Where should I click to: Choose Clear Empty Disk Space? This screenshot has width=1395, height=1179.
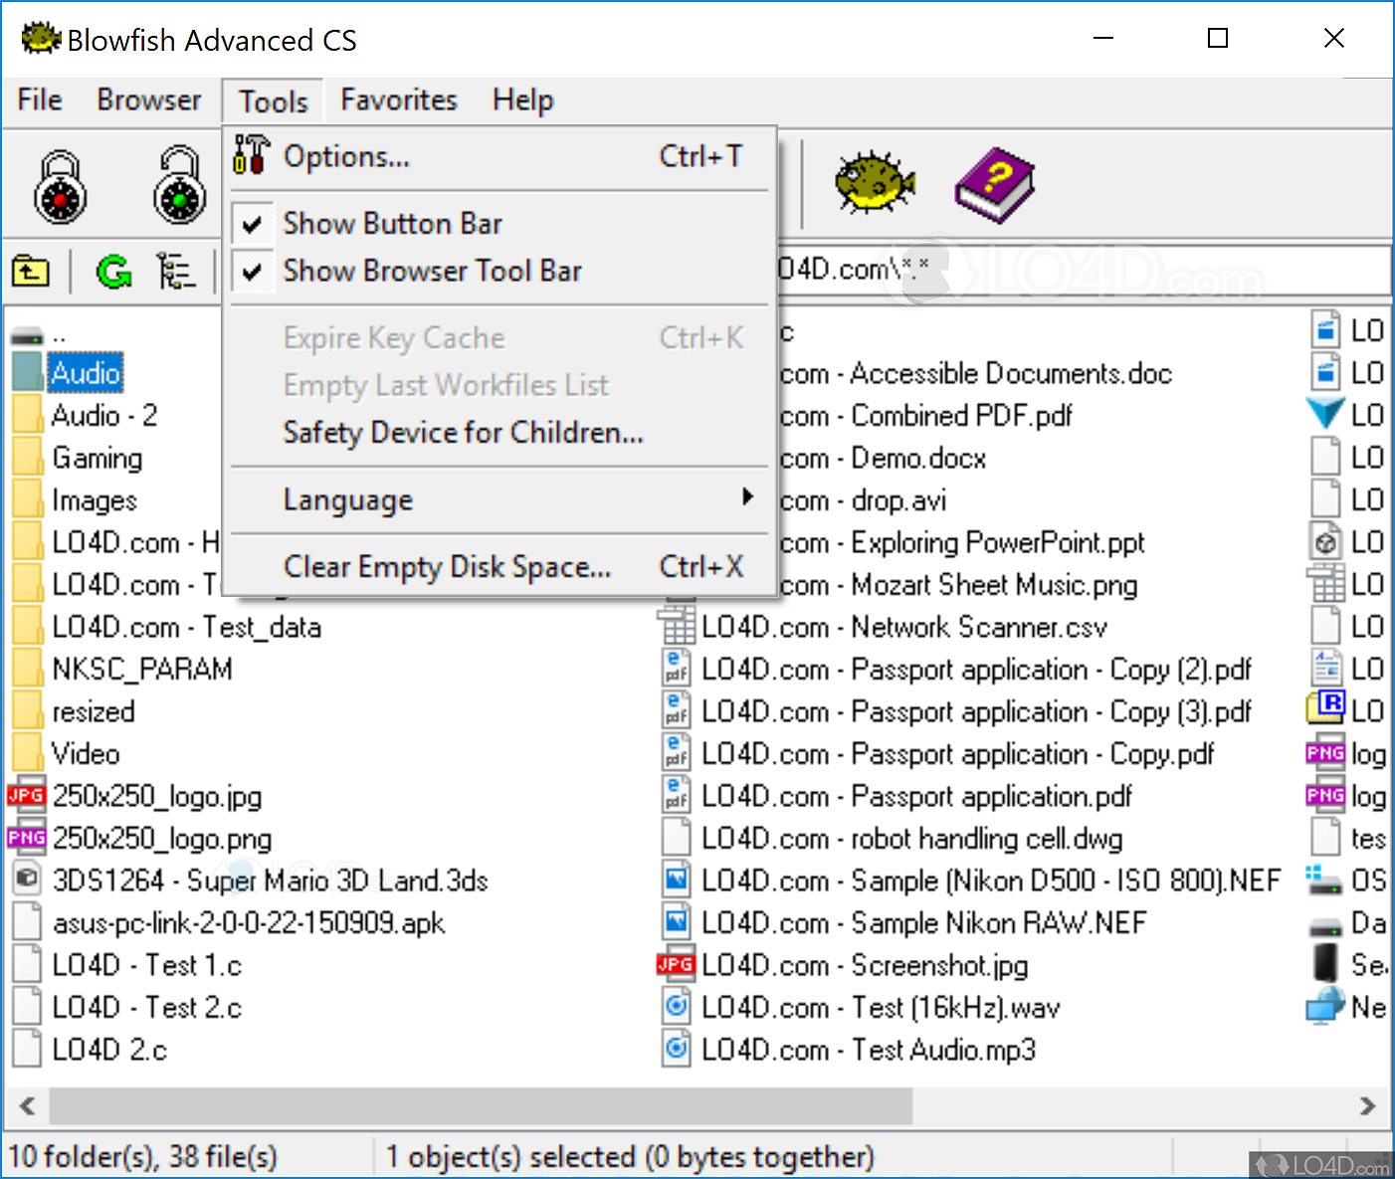click(449, 566)
